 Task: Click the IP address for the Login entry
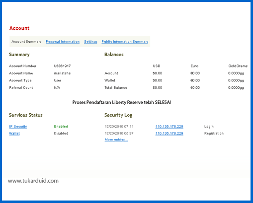pyautogui.click(x=169, y=127)
